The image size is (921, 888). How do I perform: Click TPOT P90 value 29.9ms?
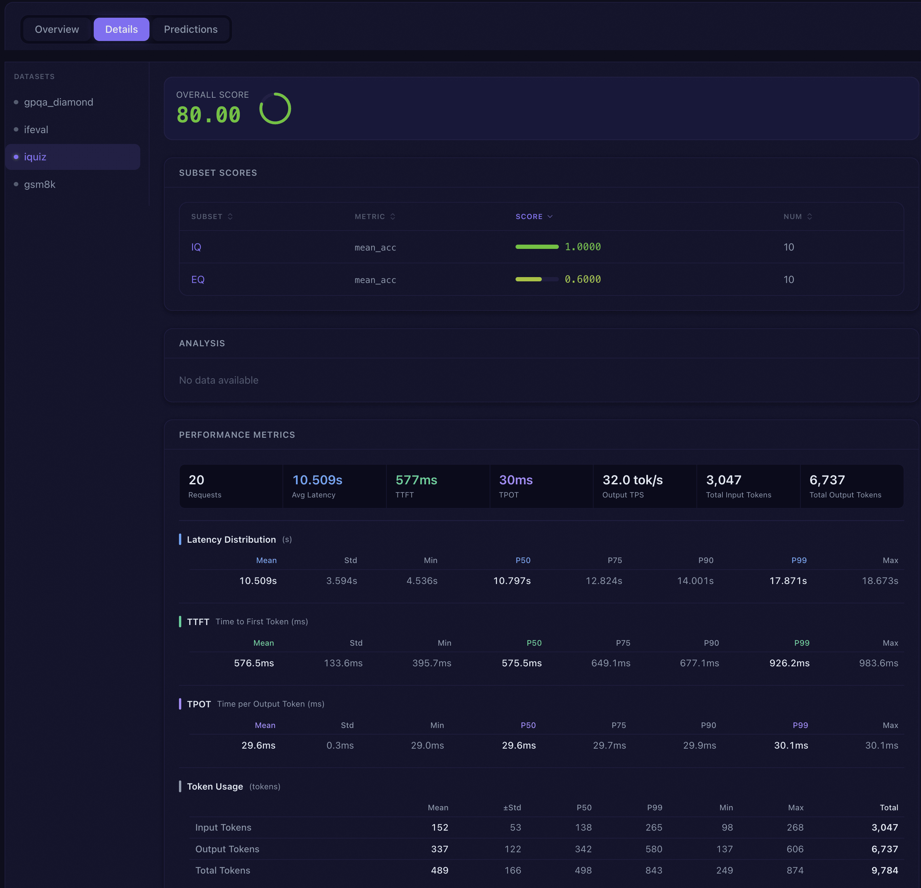click(700, 745)
